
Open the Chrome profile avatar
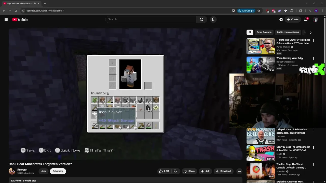click(316, 11)
